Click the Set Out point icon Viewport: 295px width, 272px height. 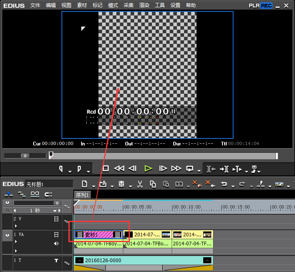pyautogui.click(x=79, y=168)
